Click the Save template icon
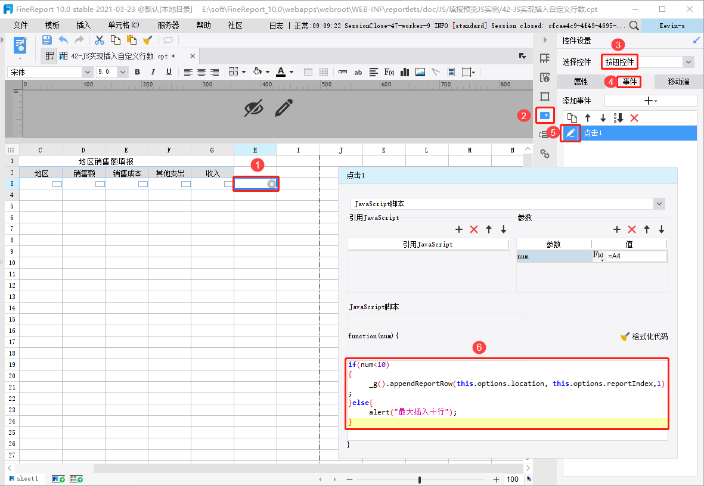The image size is (704, 486). click(x=46, y=40)
